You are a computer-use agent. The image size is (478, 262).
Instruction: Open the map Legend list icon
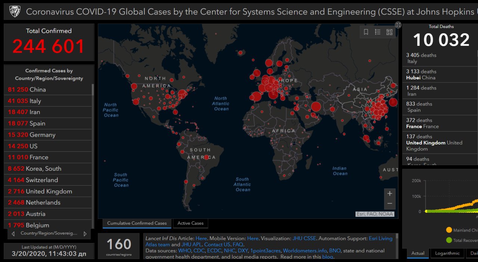tap(378, 32)
